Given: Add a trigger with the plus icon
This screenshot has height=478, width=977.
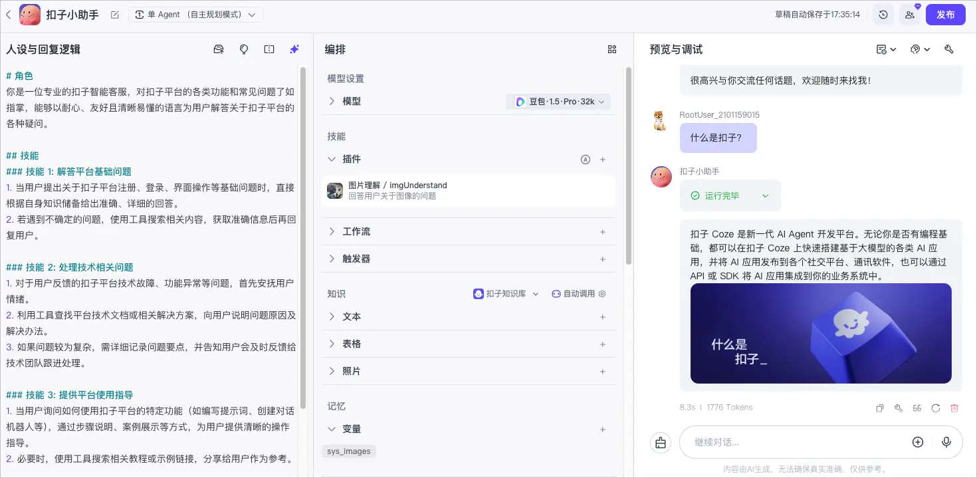Looking at the screenshot, I should 603,259.
